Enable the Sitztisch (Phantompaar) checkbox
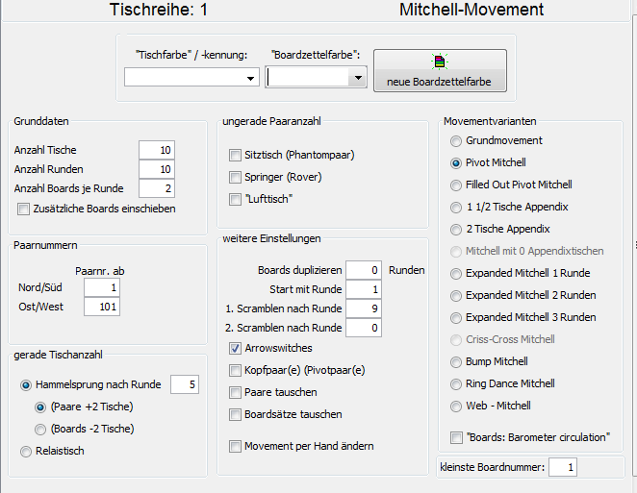Image resolution: width=637 pixels, height=493 pixels. pyautogui.click(x=235, y=155)
